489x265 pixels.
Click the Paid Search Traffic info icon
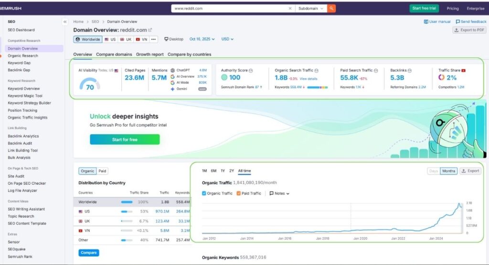click(x=376, y=71)
